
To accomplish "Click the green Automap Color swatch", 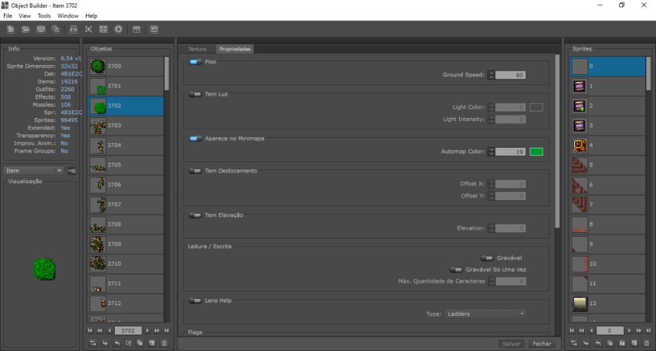I will pos(536,152).
